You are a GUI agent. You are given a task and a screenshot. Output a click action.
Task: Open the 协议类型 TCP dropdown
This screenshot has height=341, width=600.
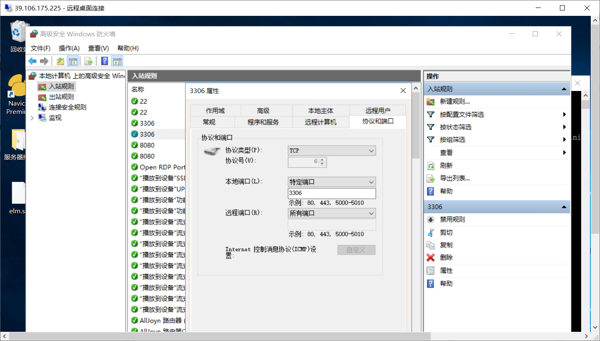point(332,151)
